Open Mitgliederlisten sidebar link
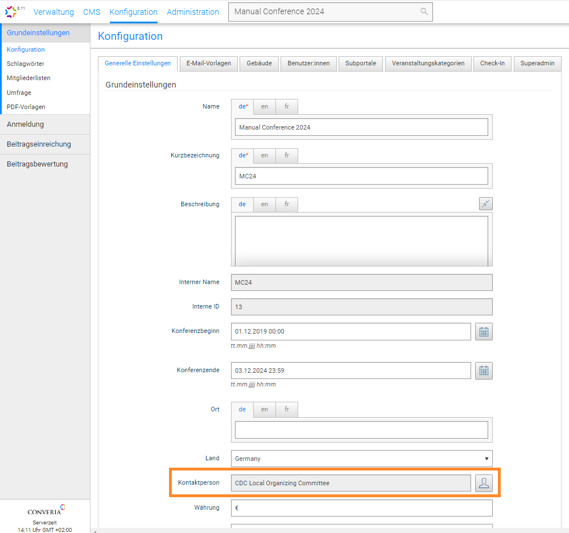The image size is (569, 533). tap(28, 78)
